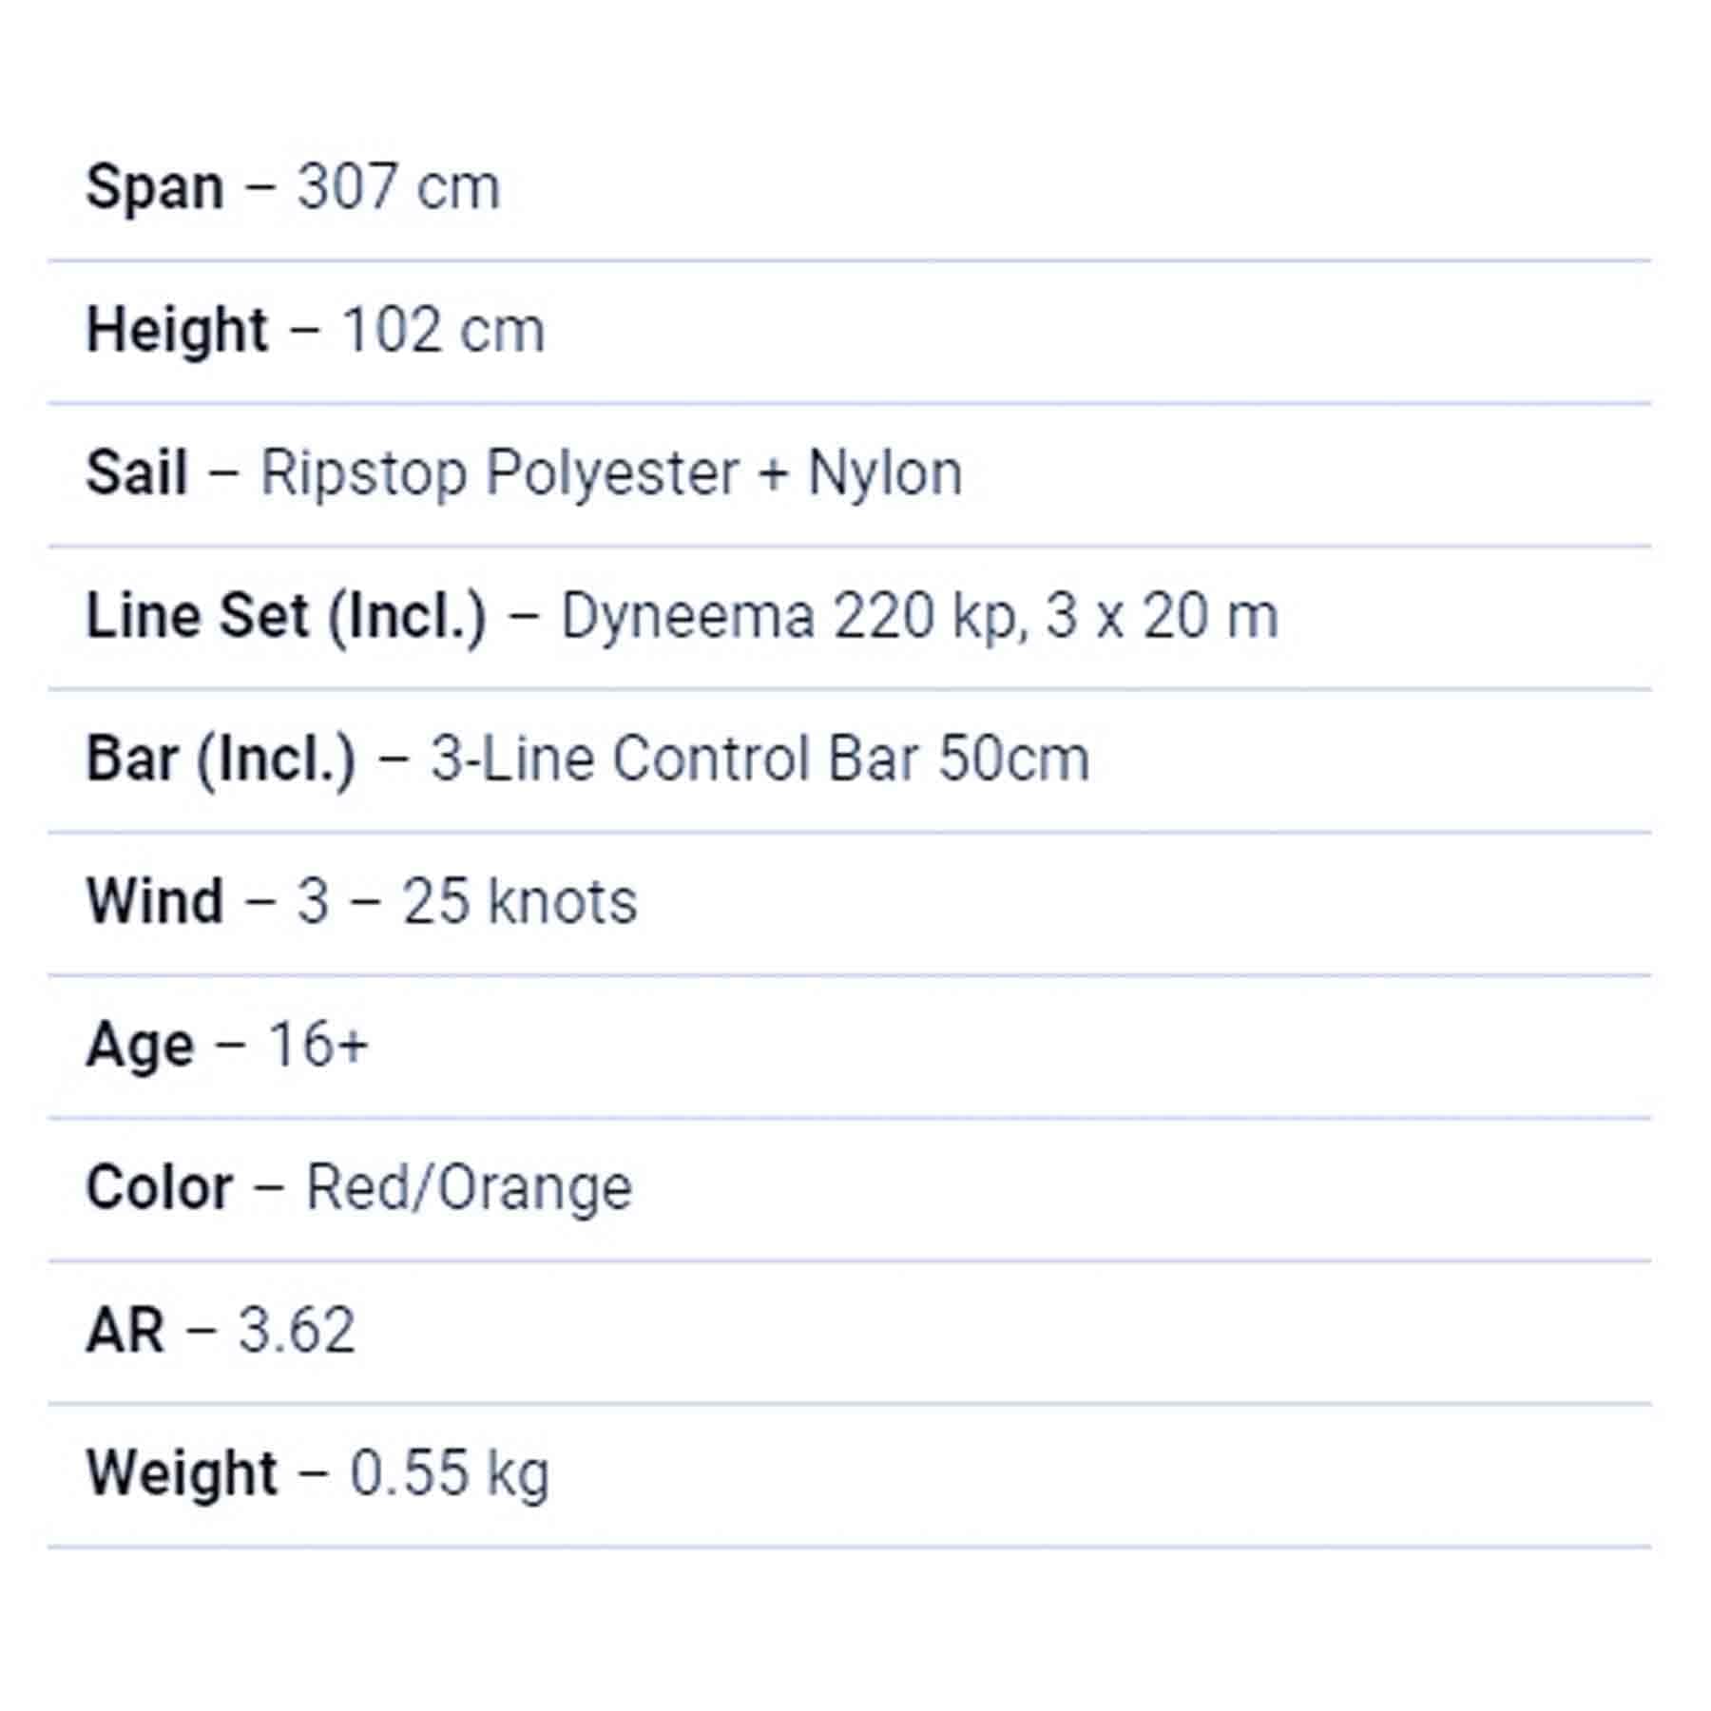The height and width of the screenshot is (1711, 1711).
Task: Click the Line Set (Incl.) label
Action: point(286,616)
